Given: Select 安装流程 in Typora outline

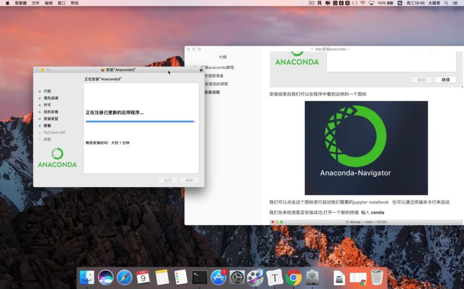Looking at the screenshot, I should click(x=212, y=92).
